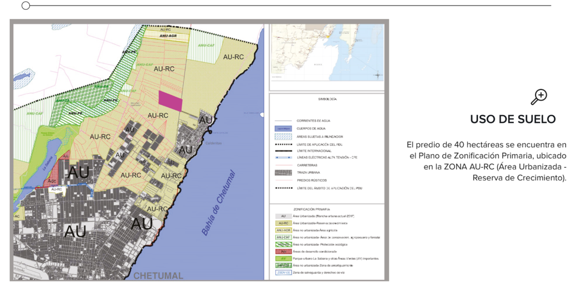This screenshot has height=289, width=580.
Task: Click the Bahía de Chetumal map label
Action: pos(219,203)
